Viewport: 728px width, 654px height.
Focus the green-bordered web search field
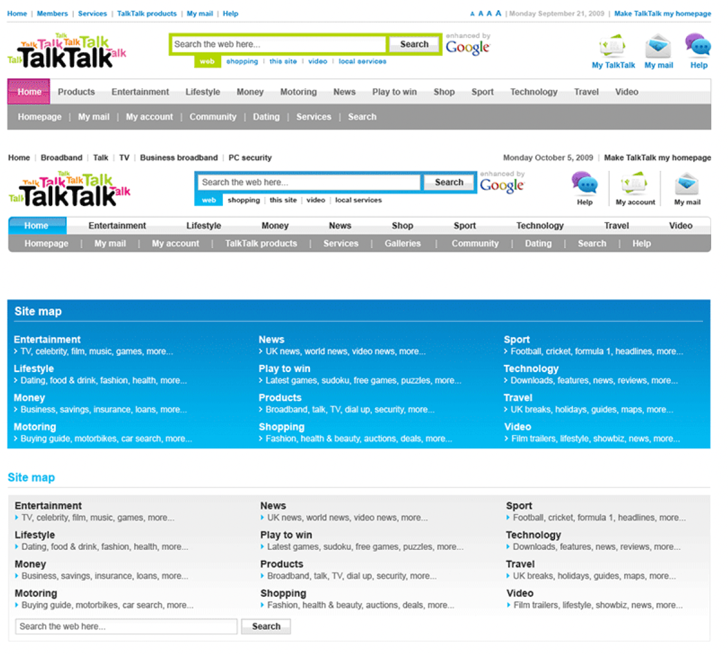click(278, 44)
